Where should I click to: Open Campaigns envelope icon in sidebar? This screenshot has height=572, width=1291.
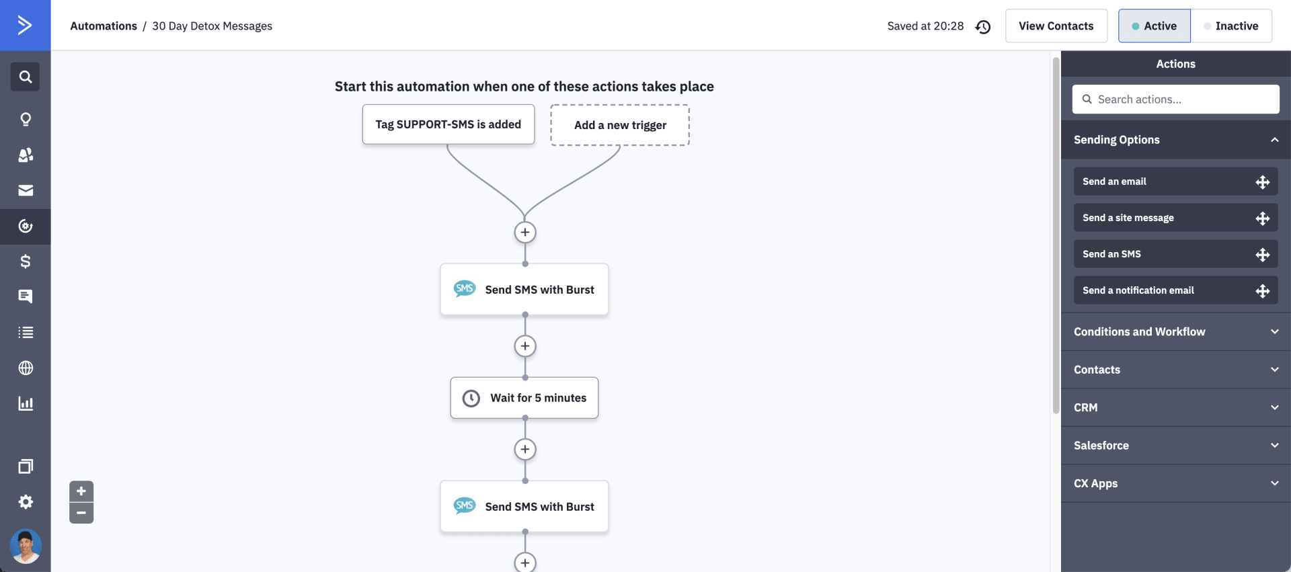pyautogui.click(x=26, y=190)
